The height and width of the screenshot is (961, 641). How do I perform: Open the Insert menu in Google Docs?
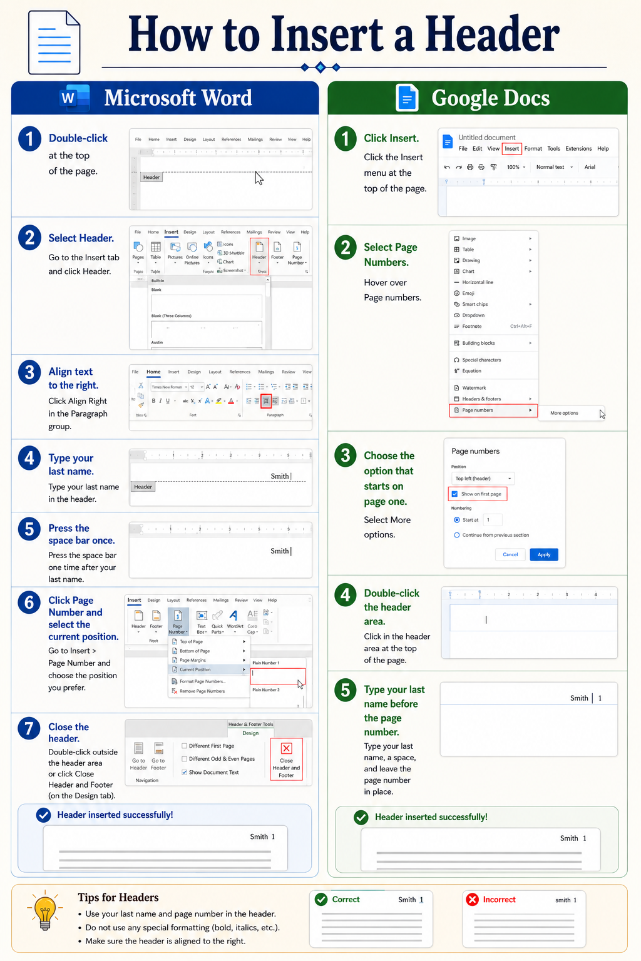(512, 149)
